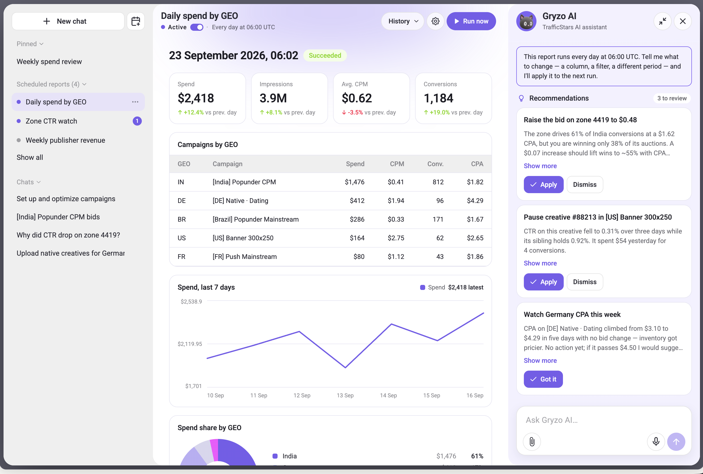The width and height of the screenshot is (703, 474).
Task: Open more options for Daily spend by GEO
Action: click(x=135, y=102)
